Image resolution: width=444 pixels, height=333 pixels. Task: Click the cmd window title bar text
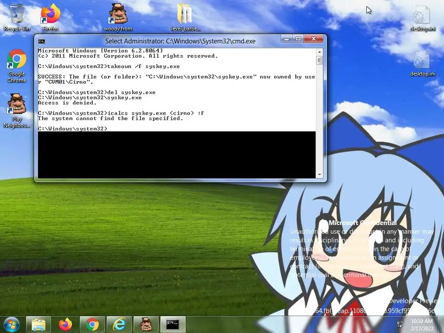tap(180, 41)
